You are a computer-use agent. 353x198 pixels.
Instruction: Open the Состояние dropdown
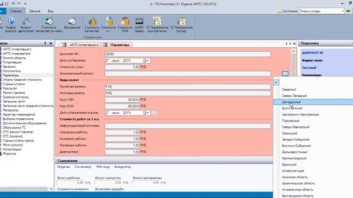tap(343, 11)
